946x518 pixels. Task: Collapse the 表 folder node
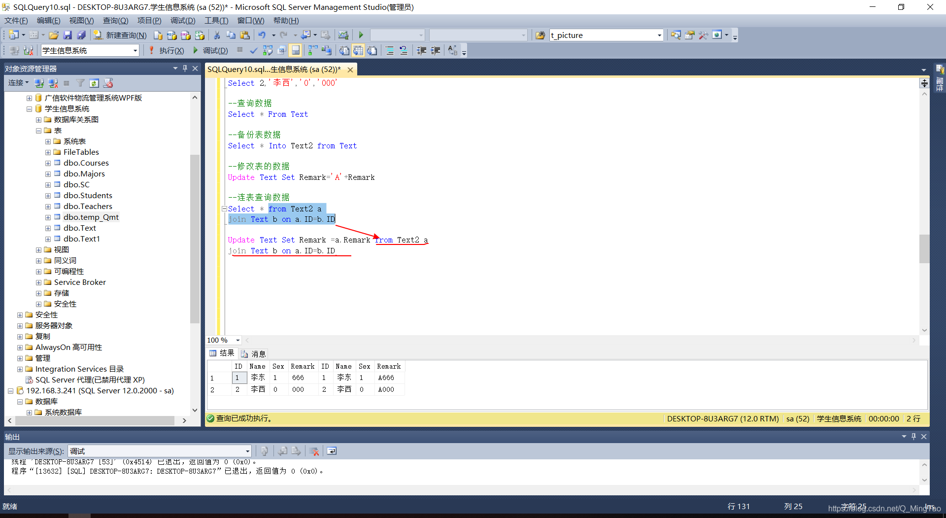[38, 131]
